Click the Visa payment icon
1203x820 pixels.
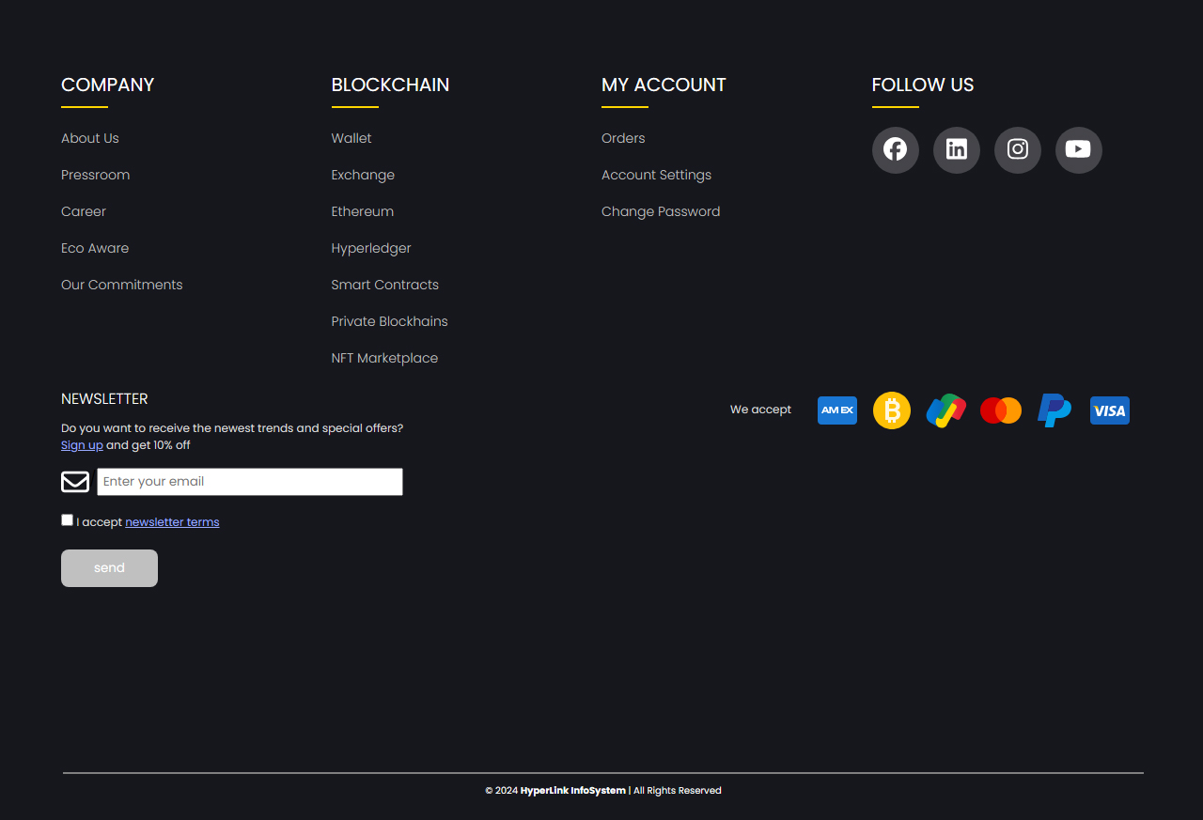click(x=1109, y=410)
